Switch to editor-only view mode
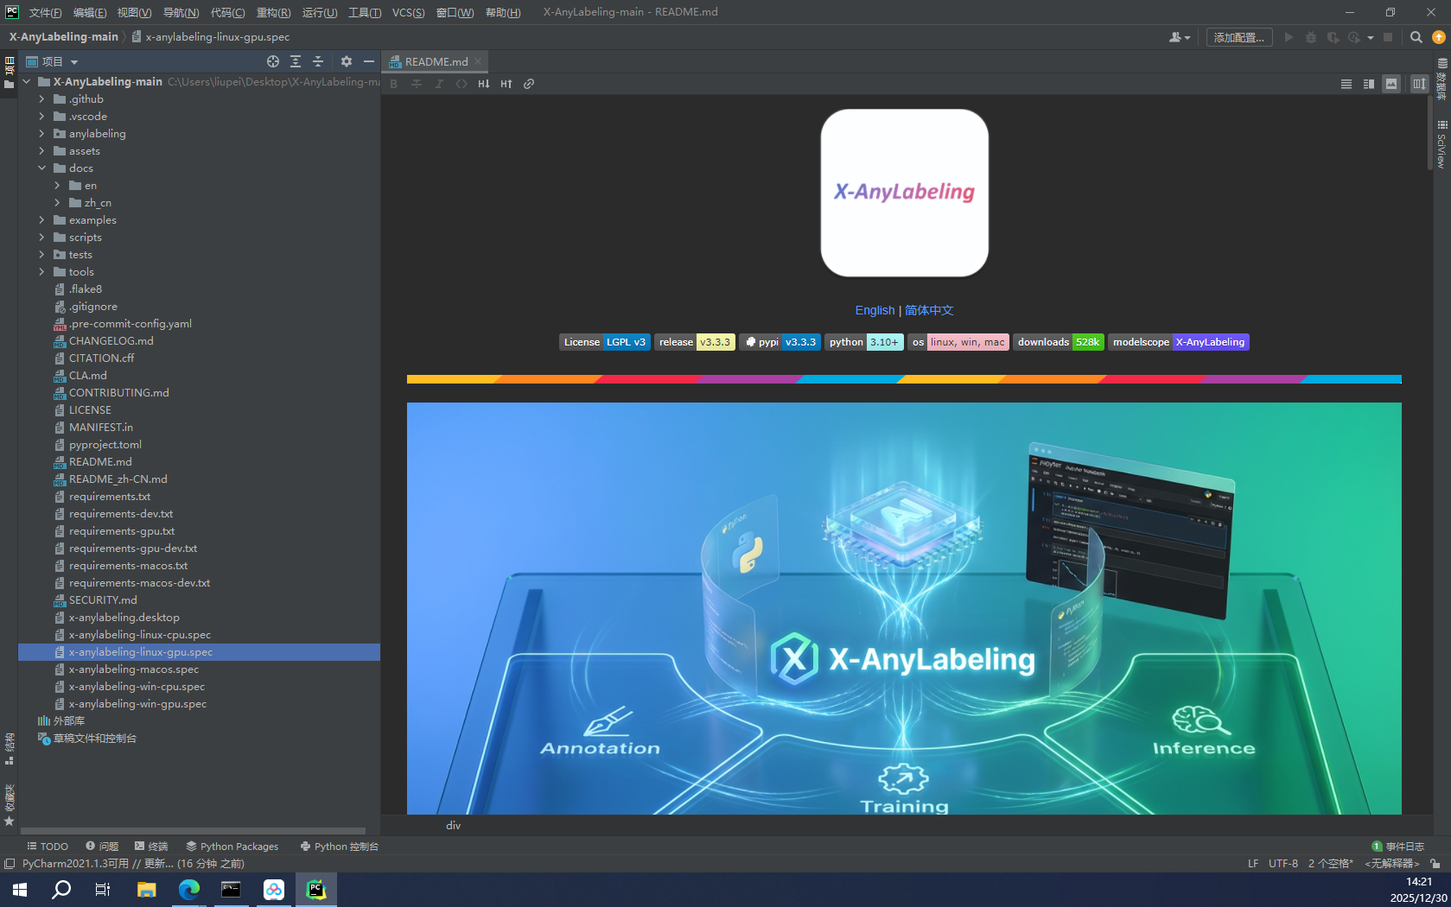 point(1346,84)
